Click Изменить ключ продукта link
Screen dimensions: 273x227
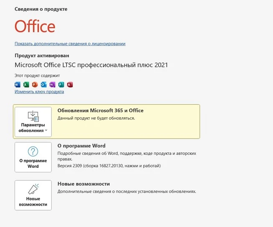(39, 91)
